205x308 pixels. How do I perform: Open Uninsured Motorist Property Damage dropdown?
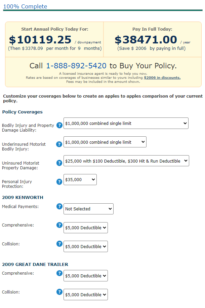point(126,161)
